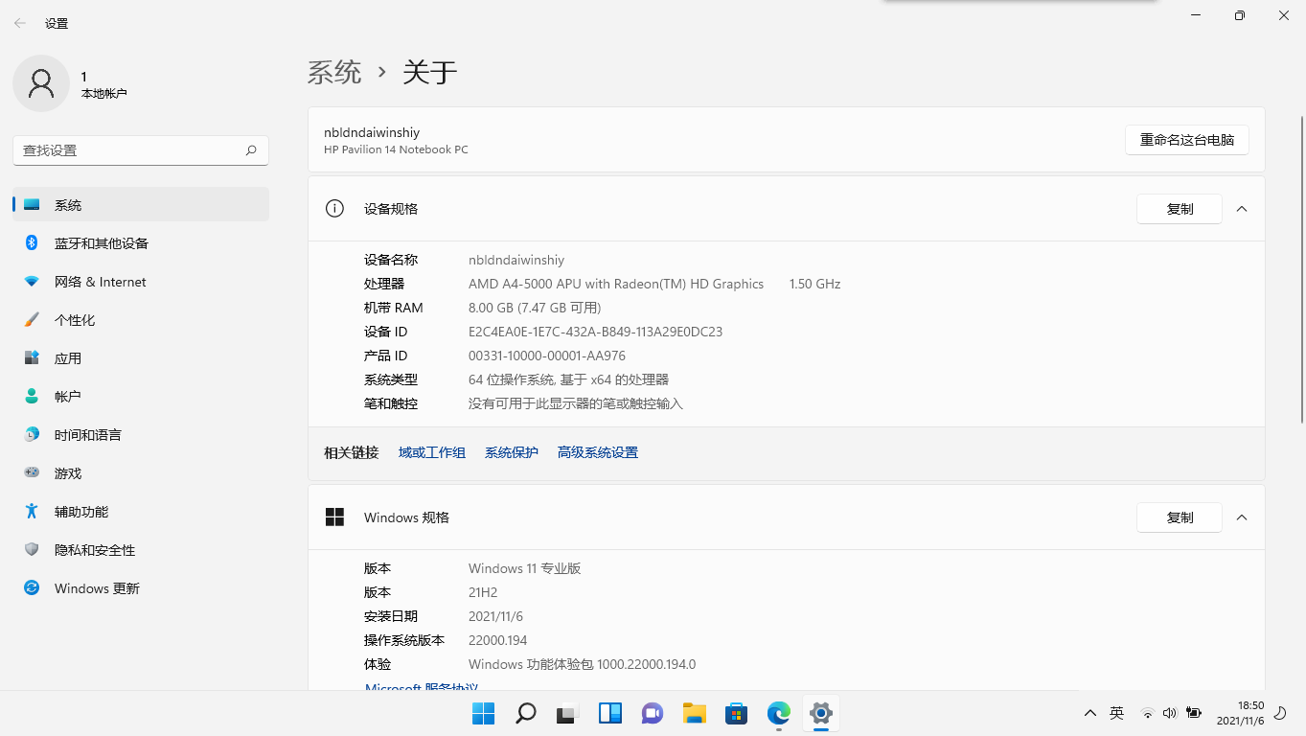
Task: Open network Wi-Fi tray icon
Action: pyautogui.click(x=1147, y=713)
